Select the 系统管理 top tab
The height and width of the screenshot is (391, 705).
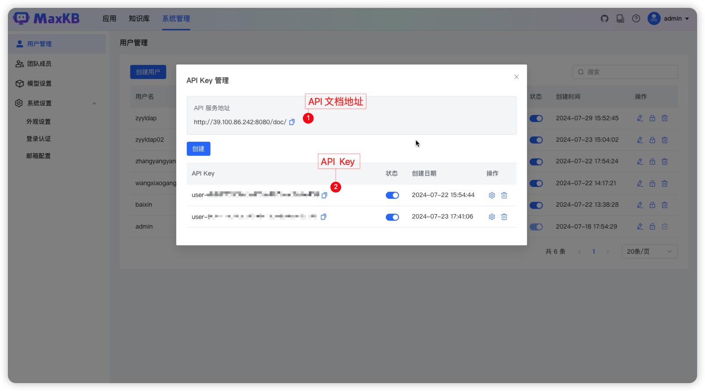click(176, 18)
